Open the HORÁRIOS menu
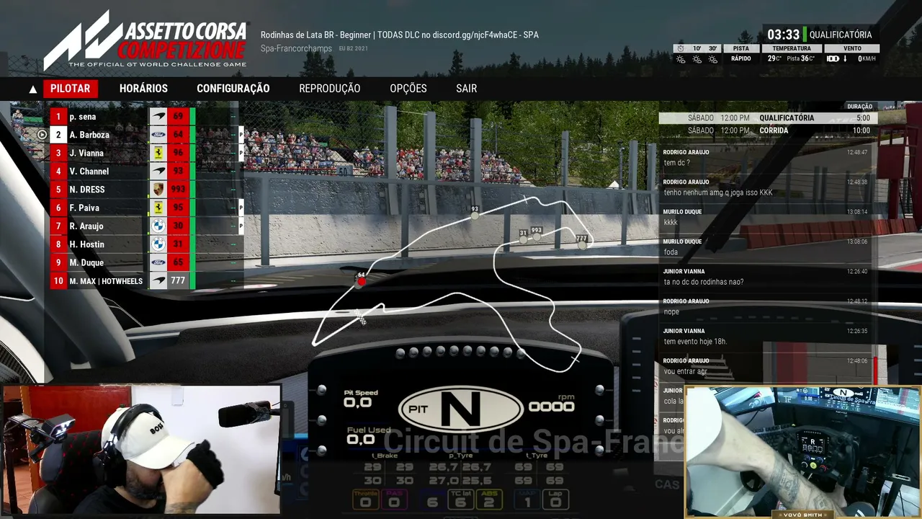922x519 pixels. 143,89
